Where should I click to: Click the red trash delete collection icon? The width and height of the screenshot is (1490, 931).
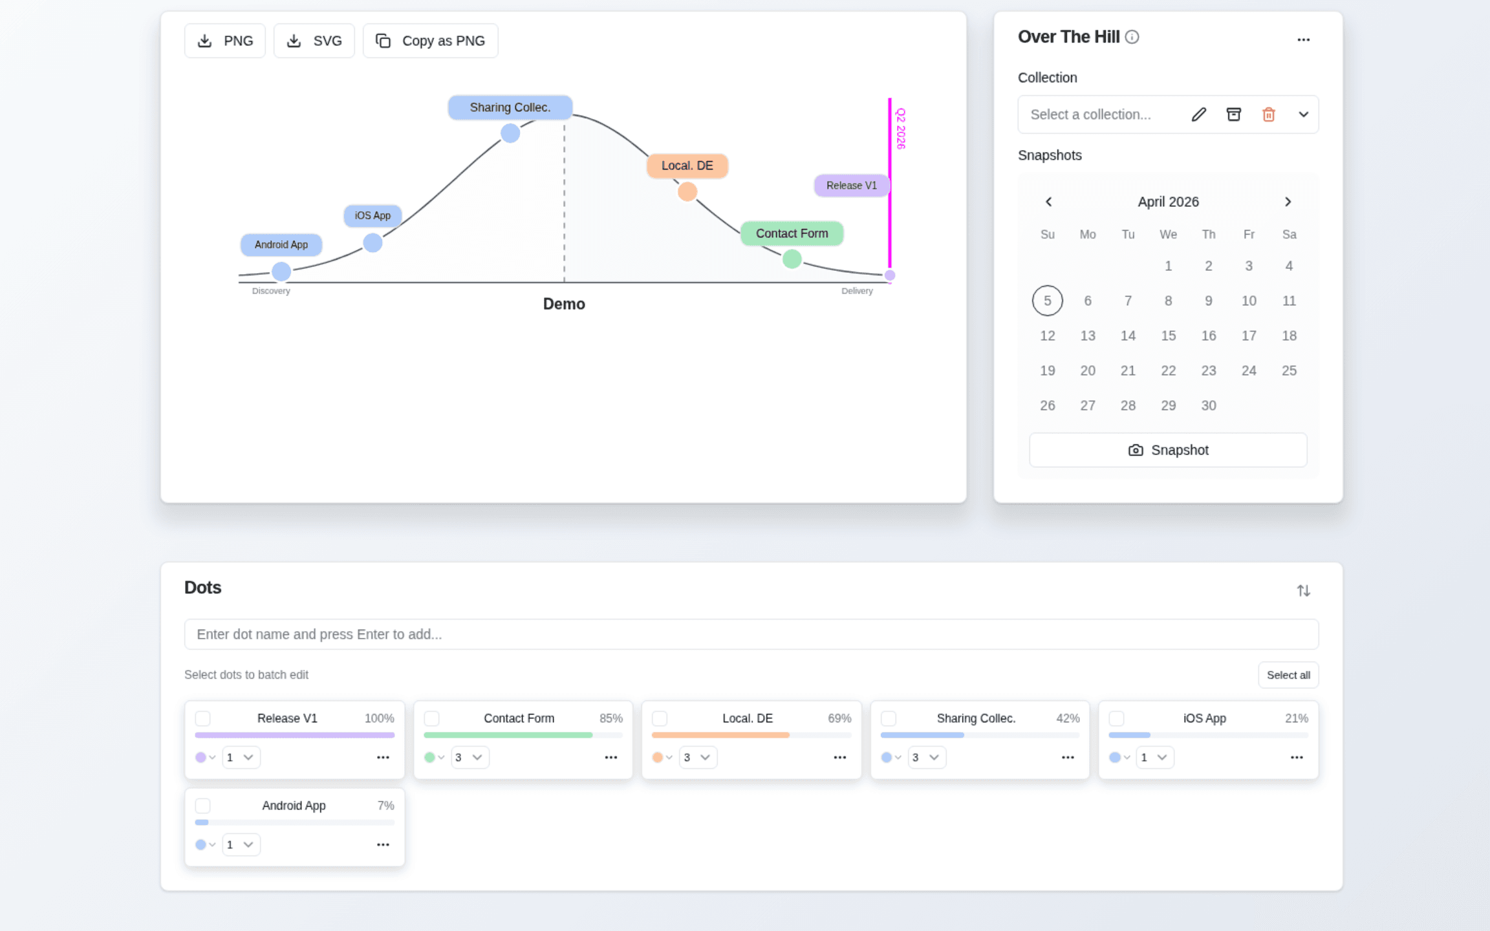1268,114
